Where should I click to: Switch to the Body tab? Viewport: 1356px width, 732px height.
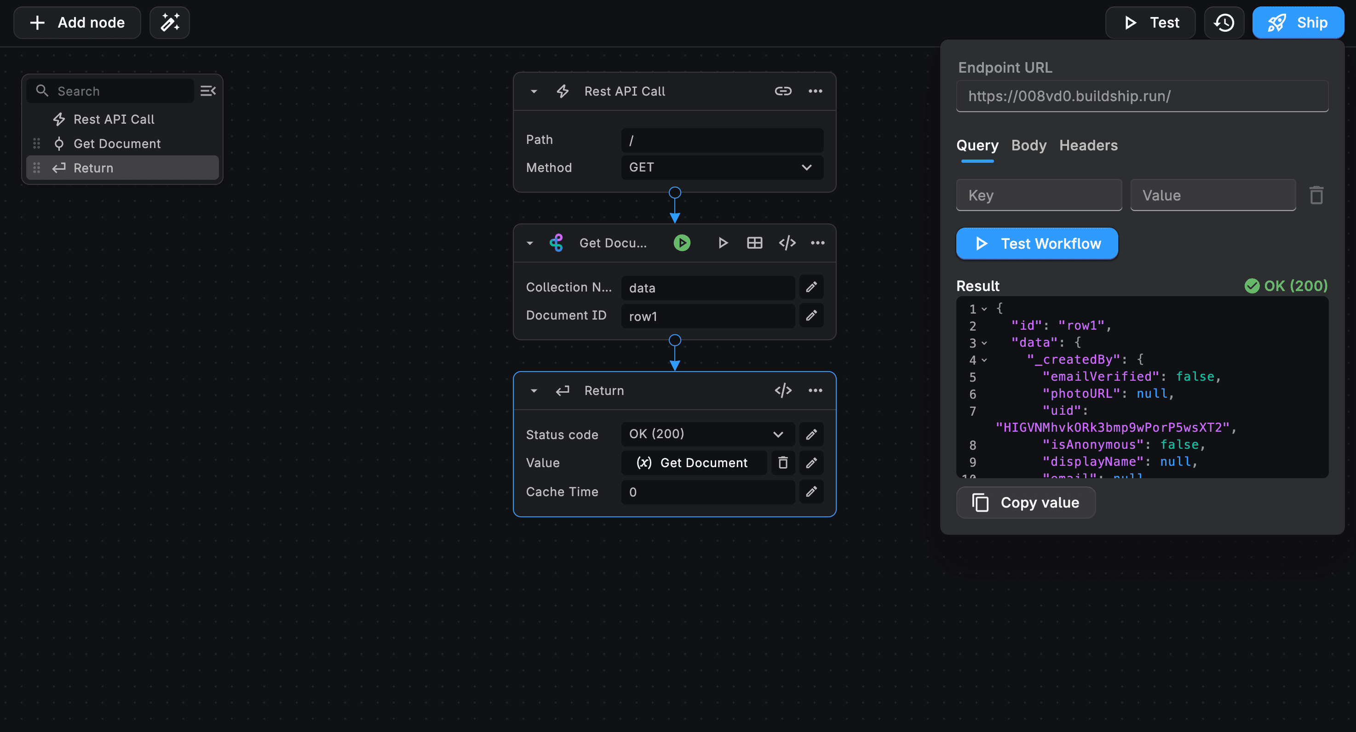click(1028, 145)
